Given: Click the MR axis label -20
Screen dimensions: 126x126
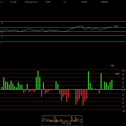Looking at the screenshot, I should pos(123,95).
